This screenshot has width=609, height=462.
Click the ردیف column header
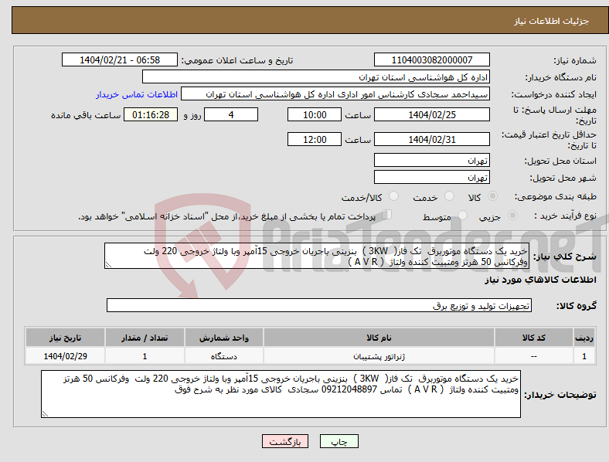pos(584,338)
